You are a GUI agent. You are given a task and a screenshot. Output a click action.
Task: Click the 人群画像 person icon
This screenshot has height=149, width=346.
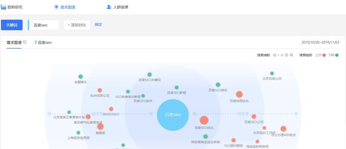click(109, 7)
